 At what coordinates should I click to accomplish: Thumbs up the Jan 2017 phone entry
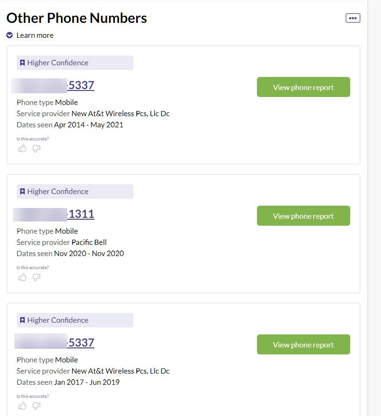[x=22, y=406]
